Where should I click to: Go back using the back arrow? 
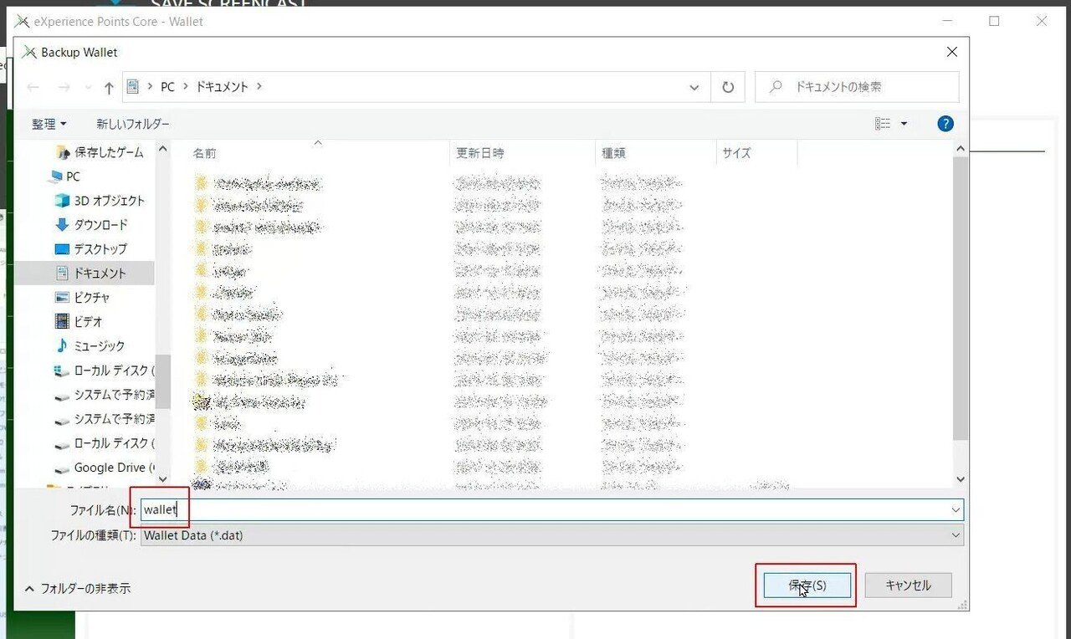(x=33, y=87)
